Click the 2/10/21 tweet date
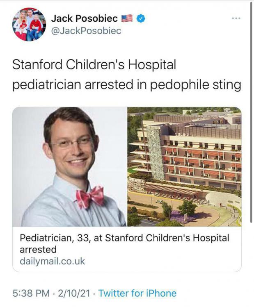 [74, 293]
